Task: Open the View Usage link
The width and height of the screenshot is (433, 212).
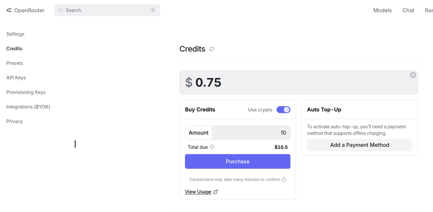Action: 198,192
